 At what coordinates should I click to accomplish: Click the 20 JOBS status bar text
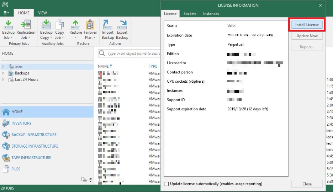7,188
